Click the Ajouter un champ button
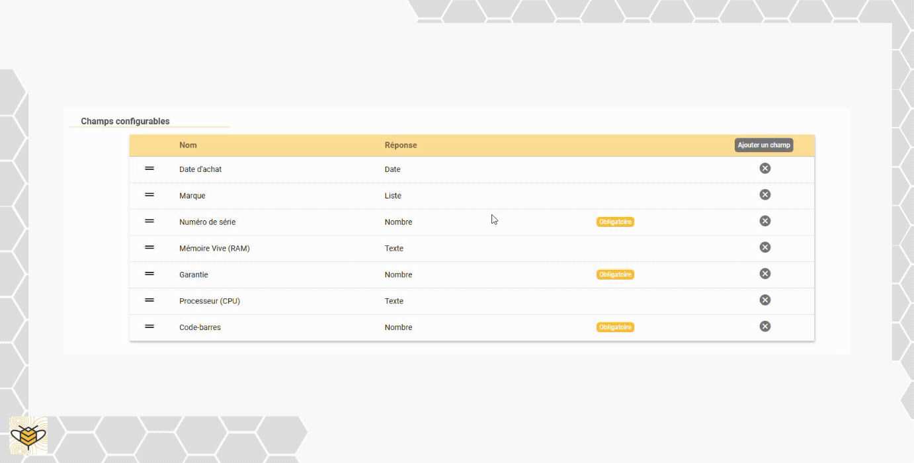The width and height of the screenshot is (914, 463). [x=764, y=145]
